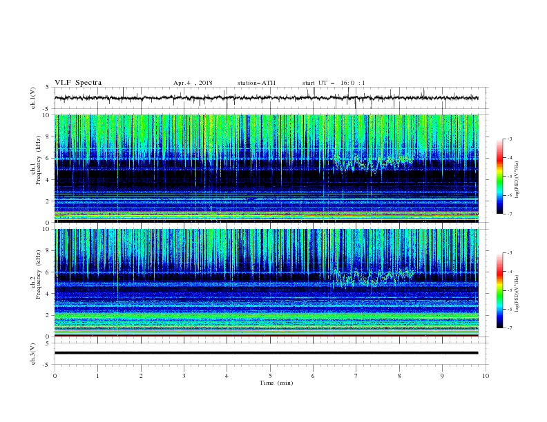Select the "Apr.4 , 2018" date label
Viewport: 547px width, 422px height.
[x=193, y=83]
